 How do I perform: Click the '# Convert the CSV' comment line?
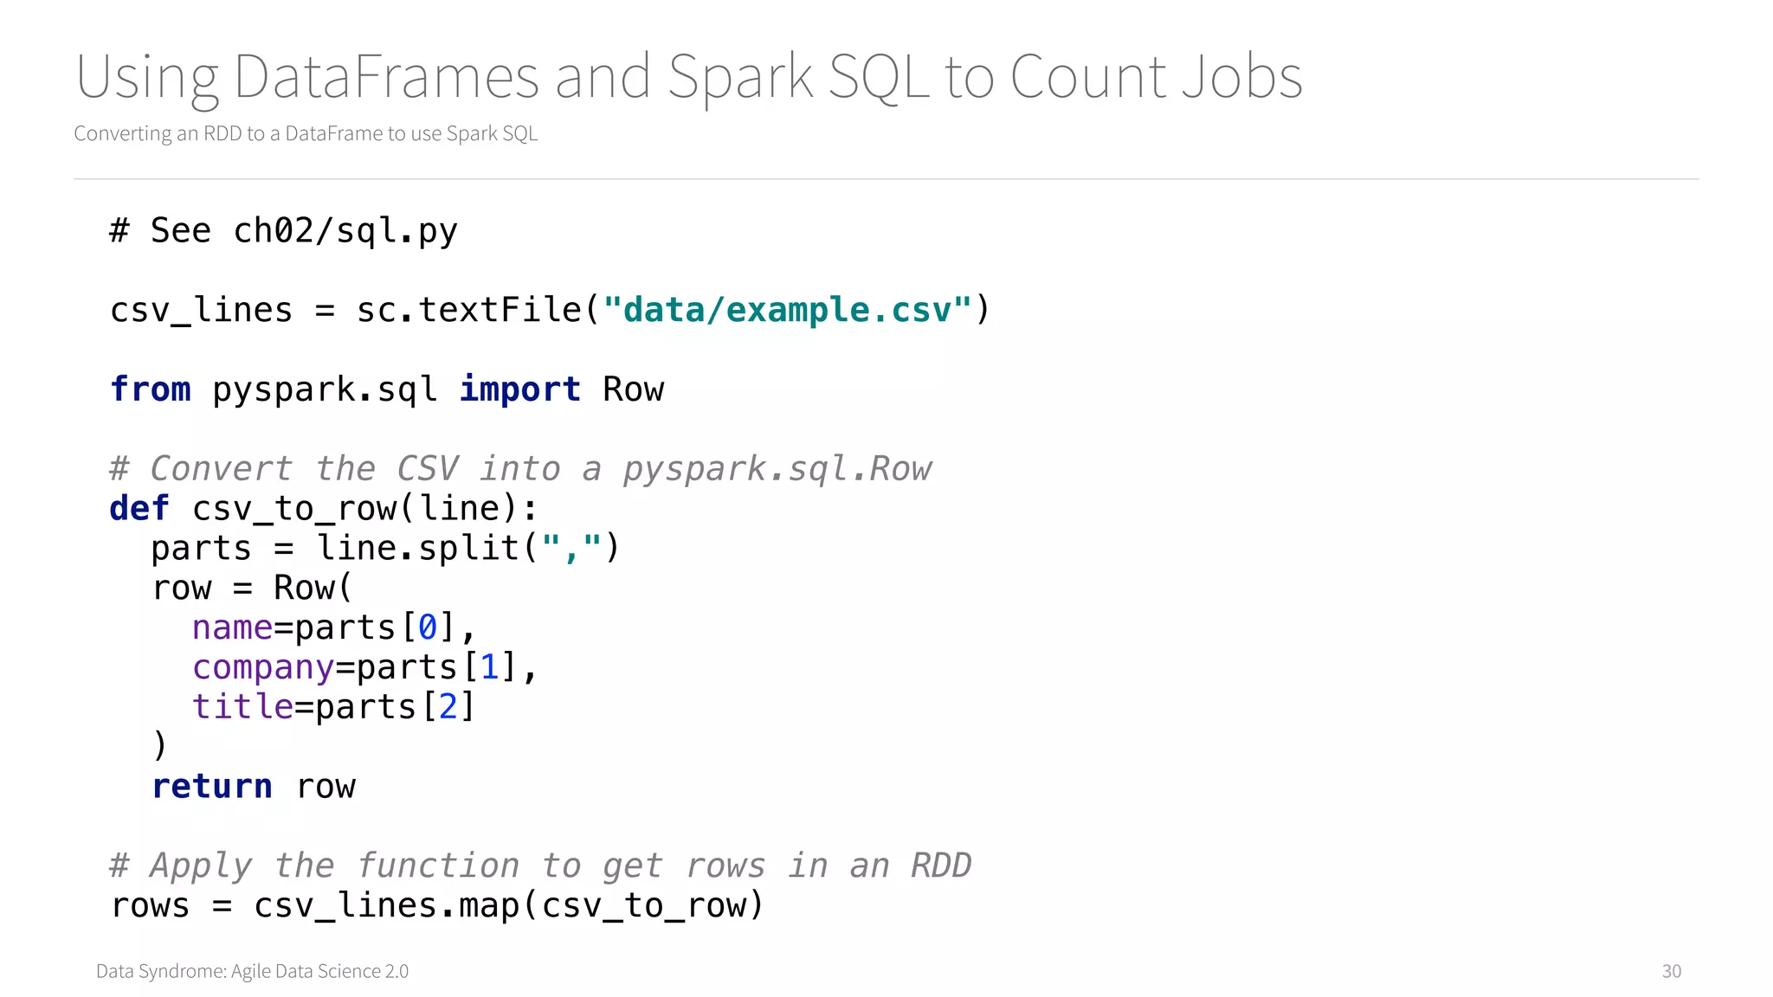[x=520, y=469]
